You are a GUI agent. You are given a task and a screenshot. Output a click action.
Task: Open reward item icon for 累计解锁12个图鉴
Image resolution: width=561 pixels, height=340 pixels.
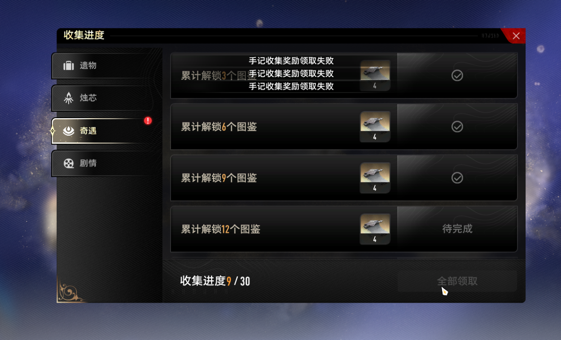375,229
